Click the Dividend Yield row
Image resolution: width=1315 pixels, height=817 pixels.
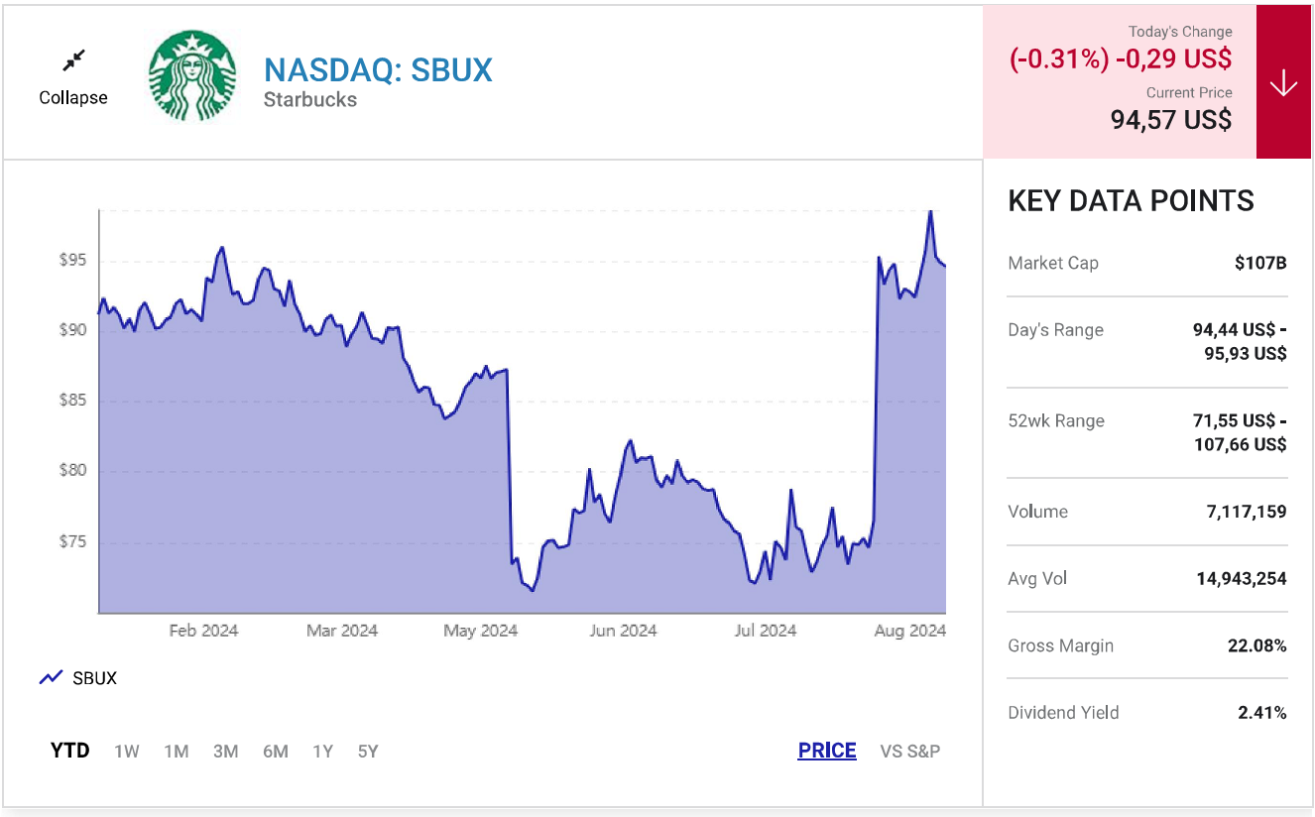click(1146, 712)
